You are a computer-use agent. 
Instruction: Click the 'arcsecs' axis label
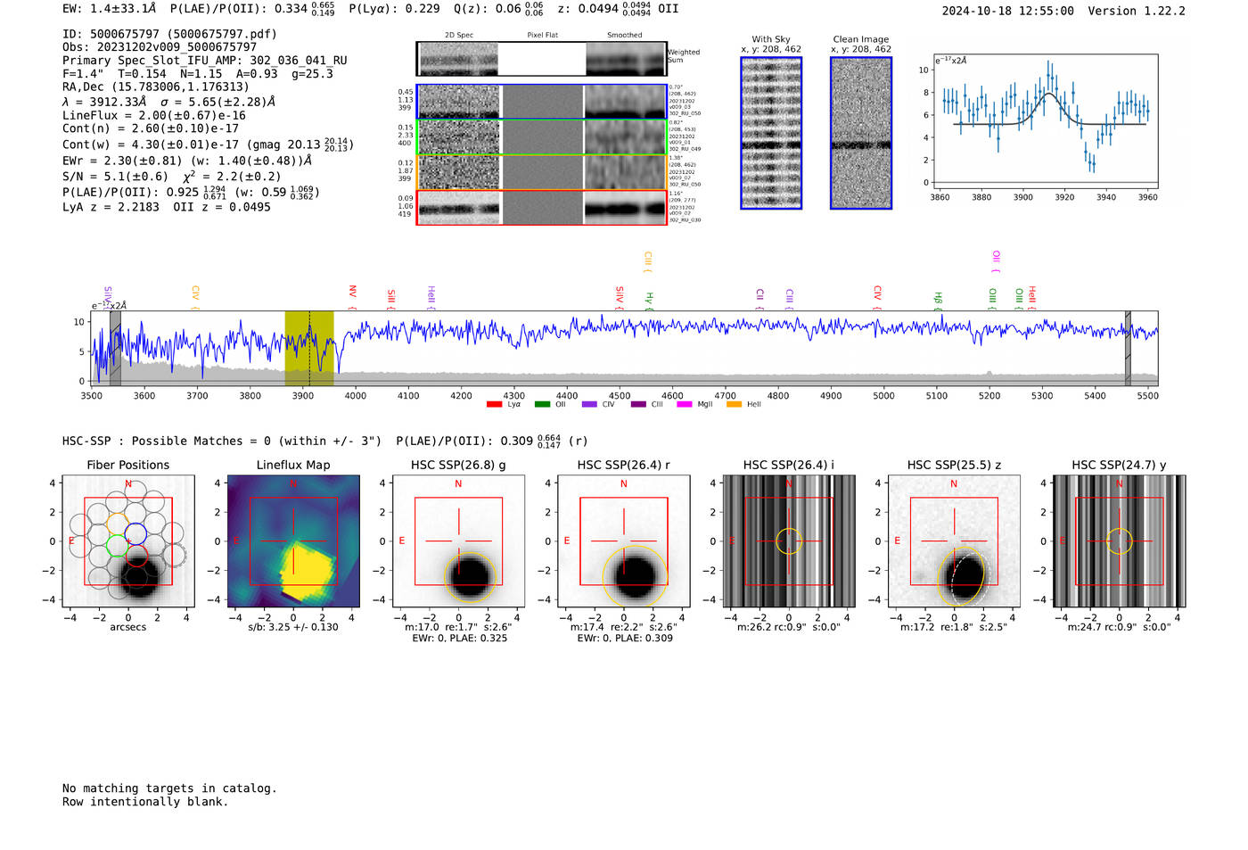pyautogui.click(x=127, y=627)
